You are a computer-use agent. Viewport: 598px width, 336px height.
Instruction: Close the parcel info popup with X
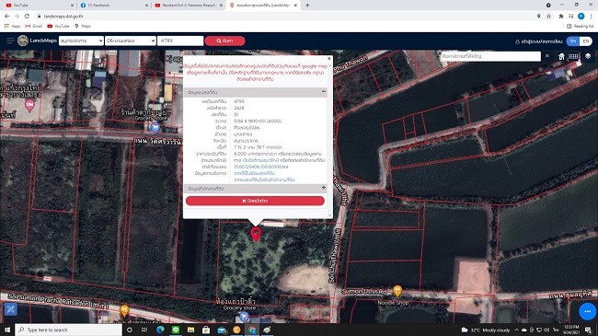[x=329, y=58]
